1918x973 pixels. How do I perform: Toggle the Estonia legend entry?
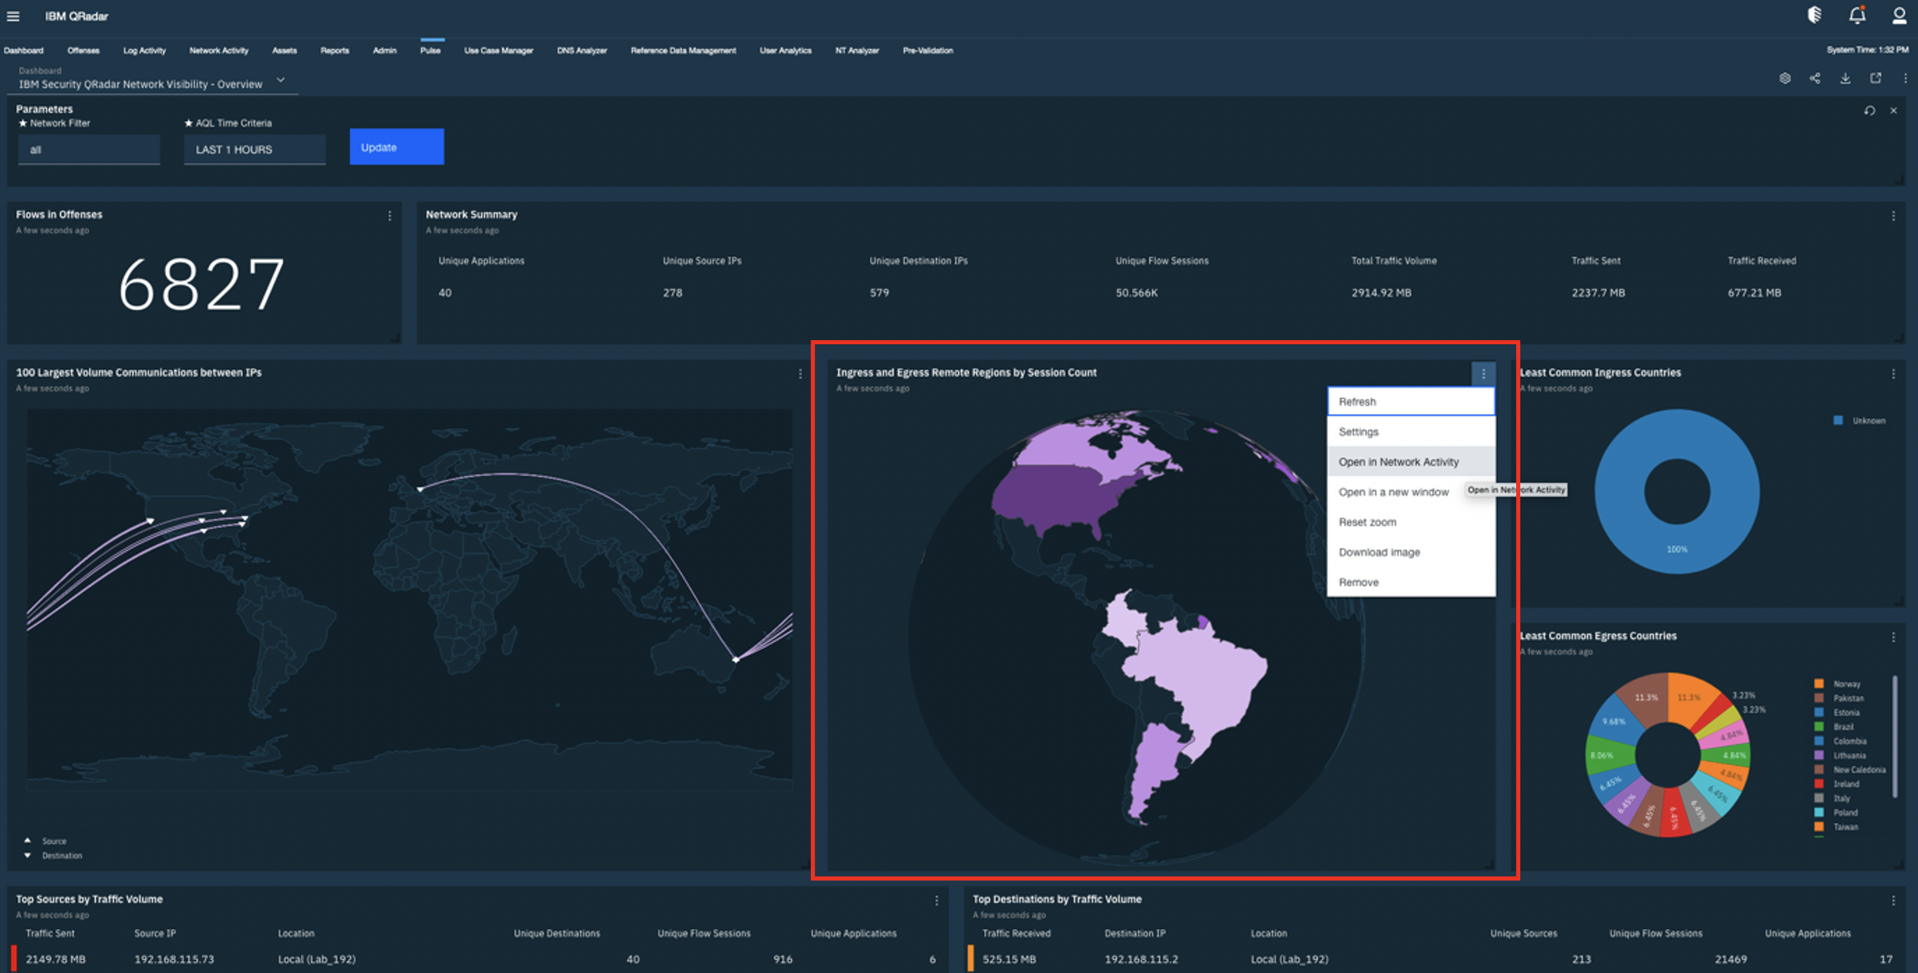[1839, 712]
